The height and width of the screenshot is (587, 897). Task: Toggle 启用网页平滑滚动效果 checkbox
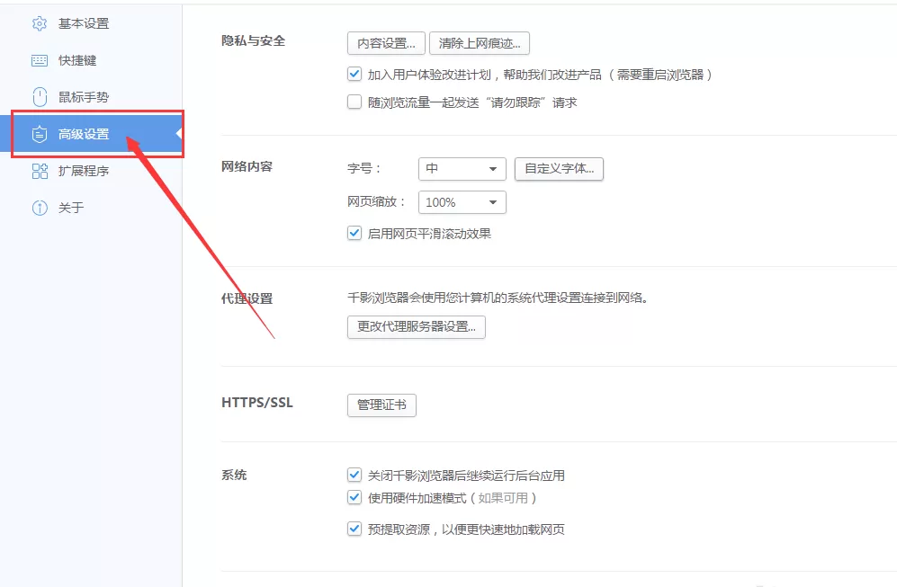click(354, 233)
